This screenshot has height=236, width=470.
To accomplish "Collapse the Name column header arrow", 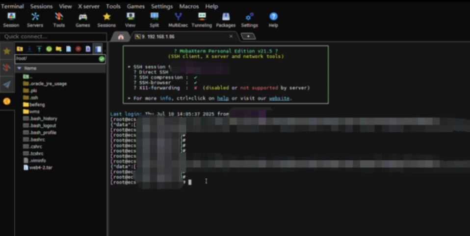I will 19,68.
